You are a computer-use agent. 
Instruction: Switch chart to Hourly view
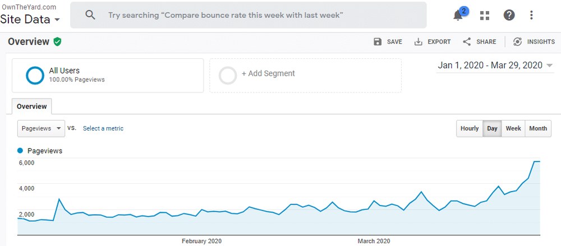coord(470,128)
